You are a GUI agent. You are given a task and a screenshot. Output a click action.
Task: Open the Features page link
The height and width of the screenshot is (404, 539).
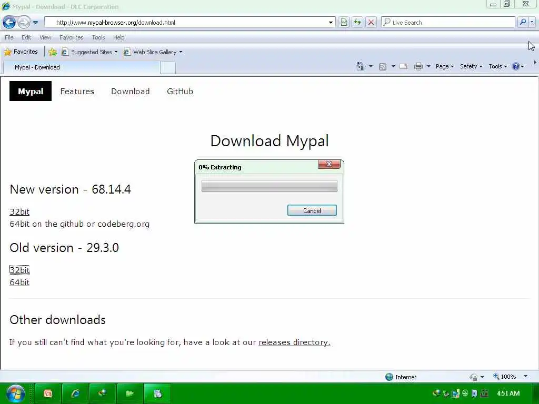(77, 92)
